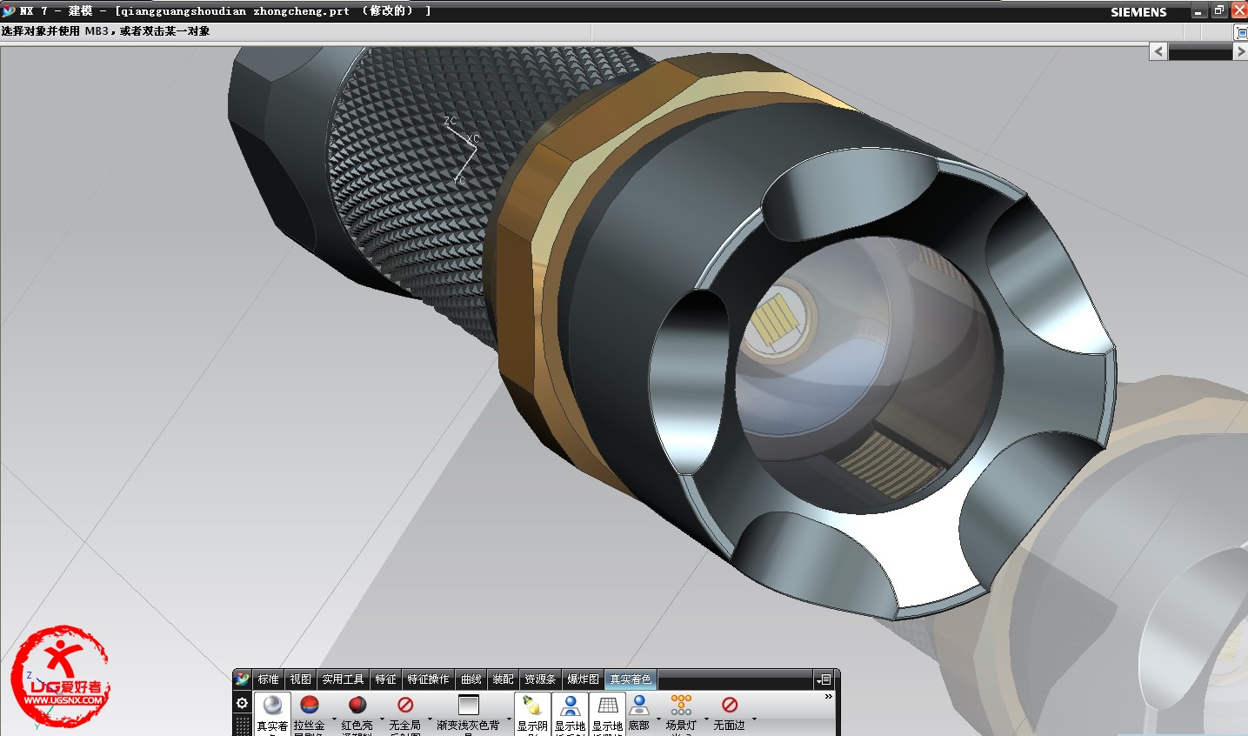Select the 真实着色 tab
The image size is (1248, 736).
click(x=631, y=679)
